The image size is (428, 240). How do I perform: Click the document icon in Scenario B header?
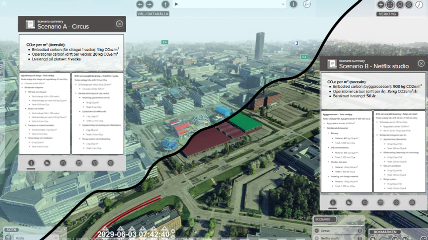[x=332, y=64]
